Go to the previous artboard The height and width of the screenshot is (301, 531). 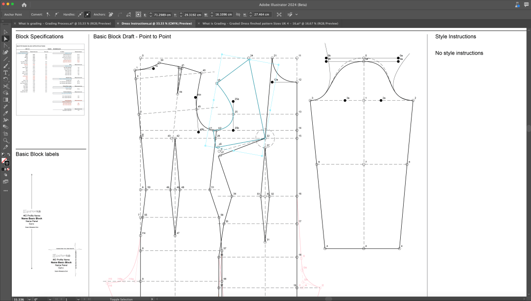[61, 300]
